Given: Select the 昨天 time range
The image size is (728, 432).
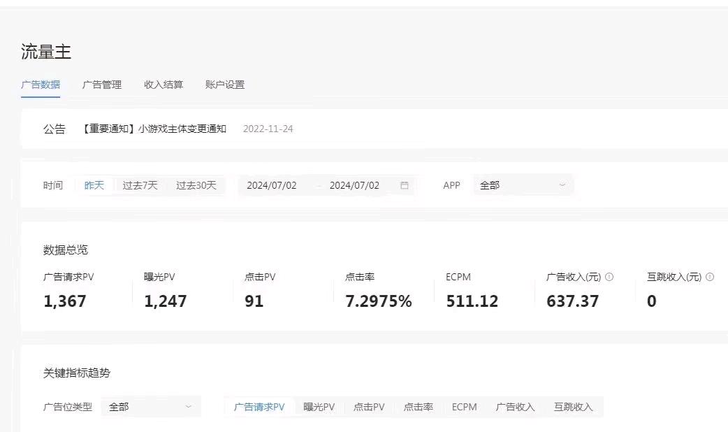Looking at the screenshot, I should coord(94,185).
